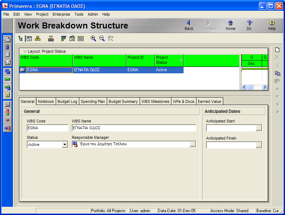Open the Project menu

pyautogui.click(x=42, y=14)
